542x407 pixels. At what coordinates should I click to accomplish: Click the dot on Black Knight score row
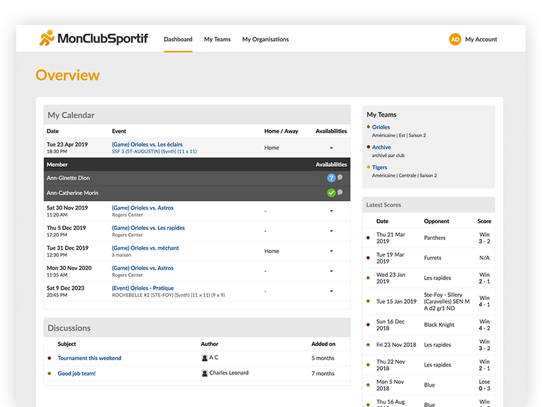pyautogui.click(x=368, y=325)
